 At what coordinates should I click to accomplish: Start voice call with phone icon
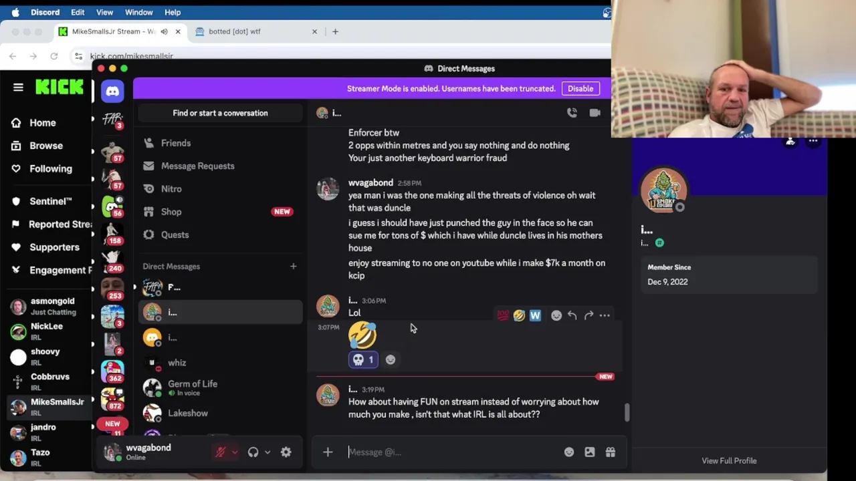click(572, 113)
